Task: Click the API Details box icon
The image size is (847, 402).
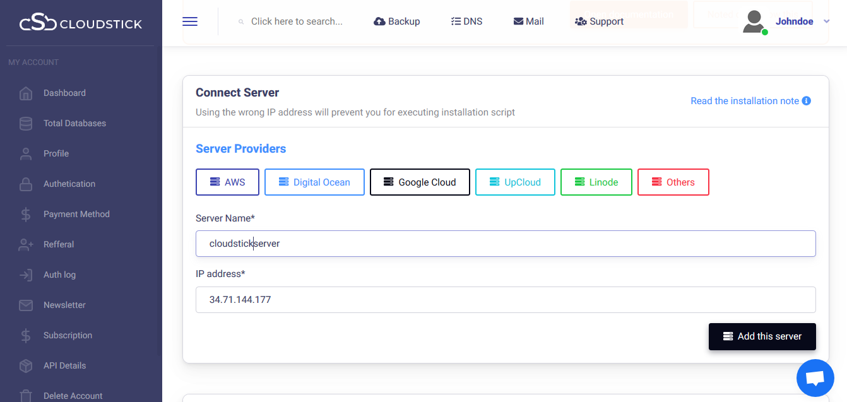Action: (26, 366)
